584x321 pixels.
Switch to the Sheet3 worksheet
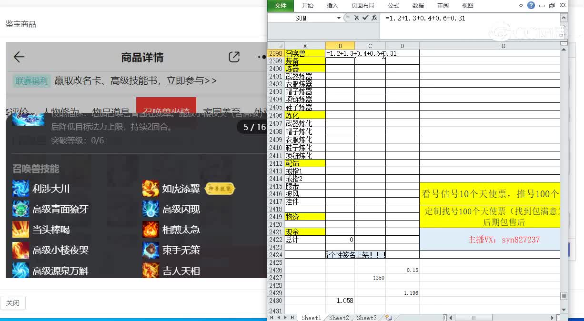click(367, 318)
